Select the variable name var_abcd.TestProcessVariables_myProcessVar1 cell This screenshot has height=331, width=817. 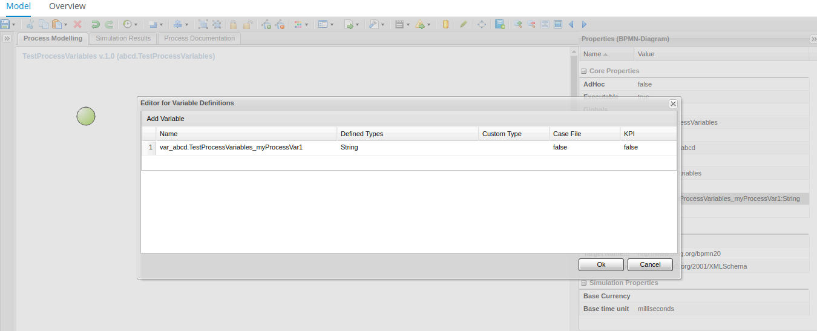tap(246, 148)
